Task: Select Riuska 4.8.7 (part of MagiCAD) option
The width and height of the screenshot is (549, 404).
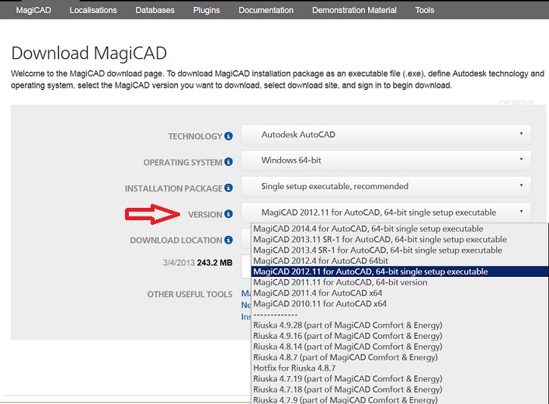Action: point(399,357)
